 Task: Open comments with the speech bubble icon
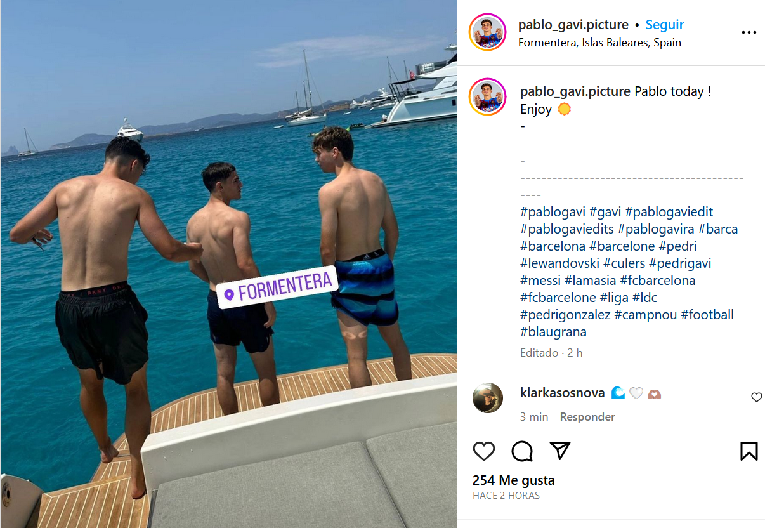522,451
